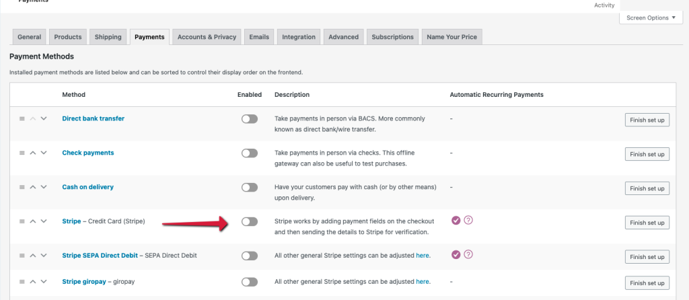Click 'here' link in Stripe giropay description
Image resolution: width=689 pixels, height=300 pixels.
423,281
